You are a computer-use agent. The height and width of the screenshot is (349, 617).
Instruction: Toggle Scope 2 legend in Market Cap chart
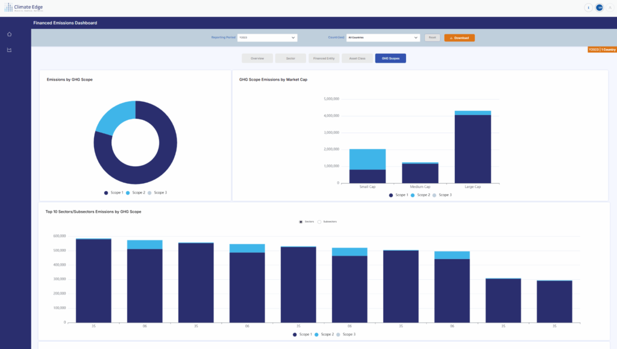click(x=420, y=195)
